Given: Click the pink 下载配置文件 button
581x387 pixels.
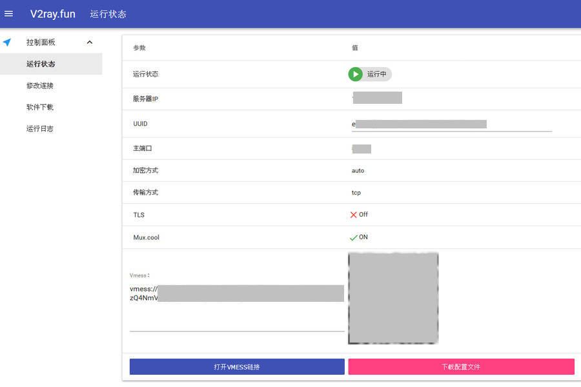Looking at the screenshot, I should (x=461, y=367).
